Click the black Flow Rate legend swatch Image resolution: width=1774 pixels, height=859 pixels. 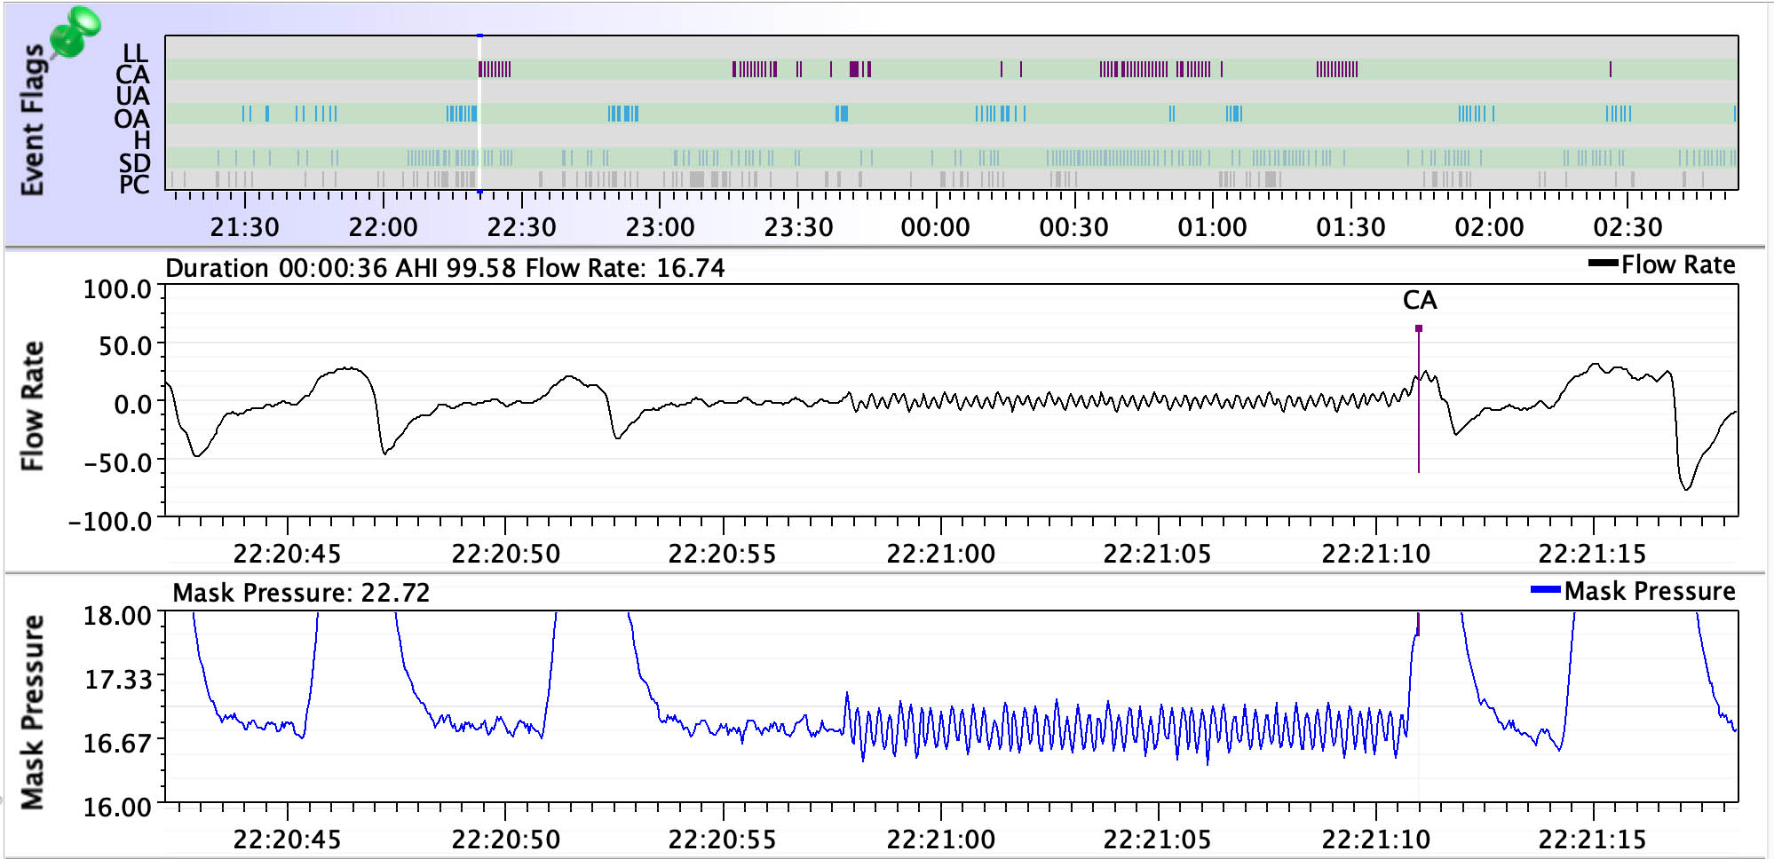1603,263
